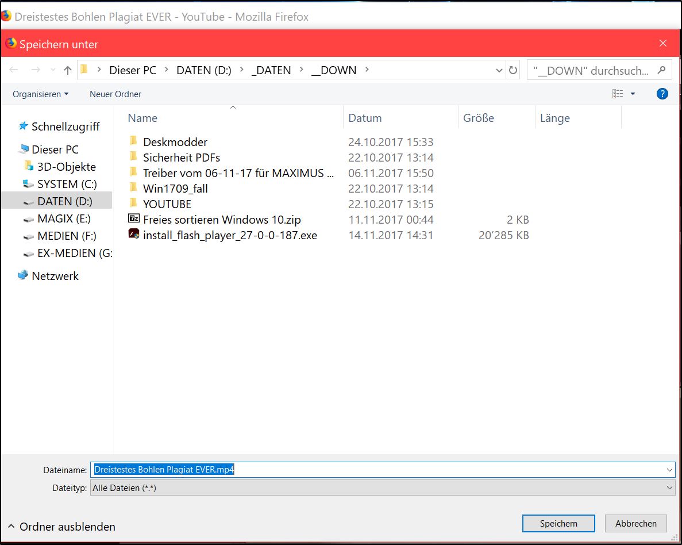Sort by the Name column header
682x545 pixels.
142,118
